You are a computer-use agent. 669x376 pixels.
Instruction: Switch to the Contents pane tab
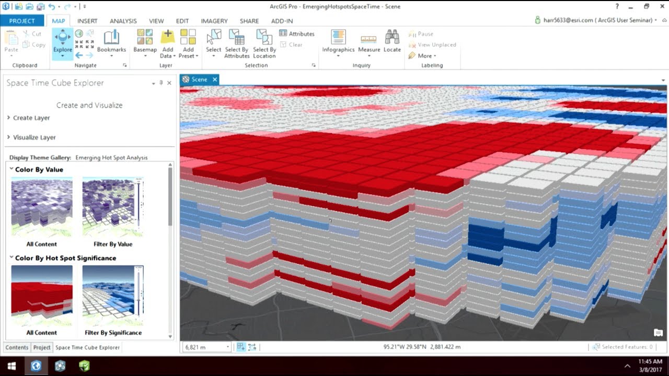tap(17, 347)
